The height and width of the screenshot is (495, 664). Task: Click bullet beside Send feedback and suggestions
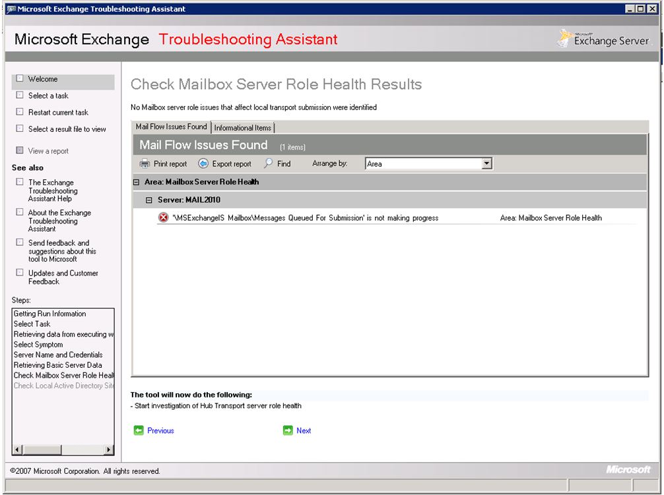(20, 242)
